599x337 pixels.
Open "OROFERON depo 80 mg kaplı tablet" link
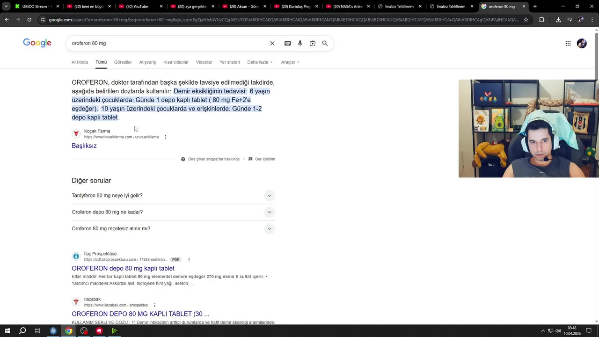pyautogui.click(x=123, y=268)
